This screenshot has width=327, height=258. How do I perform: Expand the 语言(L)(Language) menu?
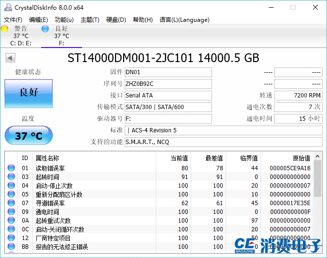(184, 20)
